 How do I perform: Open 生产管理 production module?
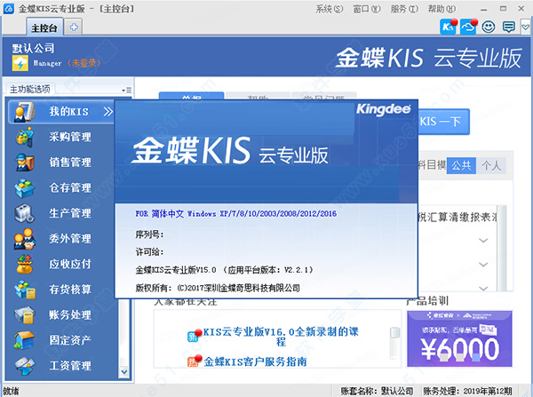[69, 213]
